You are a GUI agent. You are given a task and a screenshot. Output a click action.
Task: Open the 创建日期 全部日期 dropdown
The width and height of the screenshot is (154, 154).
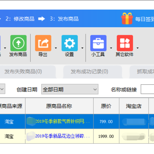click(70, 89)
